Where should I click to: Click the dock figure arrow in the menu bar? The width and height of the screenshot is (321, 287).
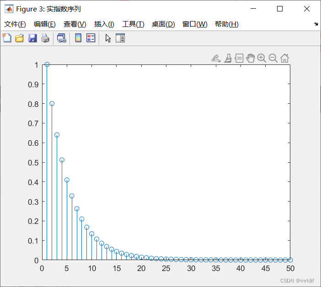point(316,24)
